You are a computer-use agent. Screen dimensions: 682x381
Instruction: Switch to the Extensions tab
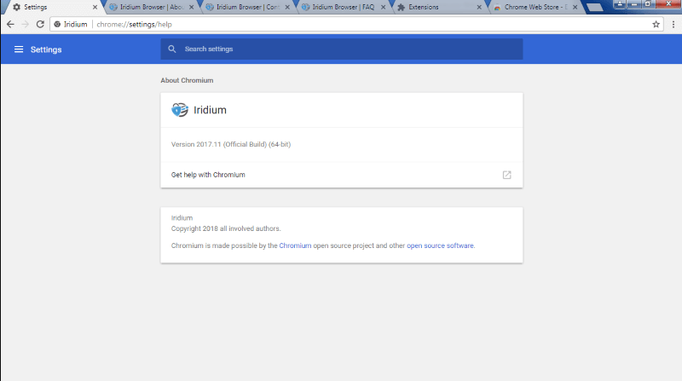pyautogui.click(x=439, y=7)
